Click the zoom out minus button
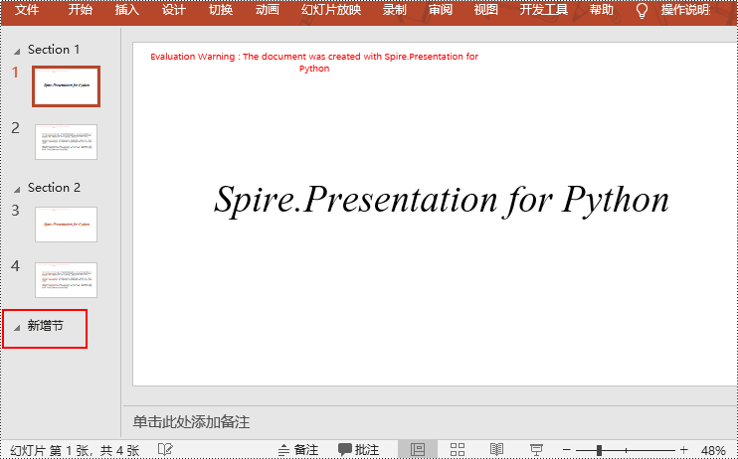This screenshot has width=738, height=459. pos(567,450)
